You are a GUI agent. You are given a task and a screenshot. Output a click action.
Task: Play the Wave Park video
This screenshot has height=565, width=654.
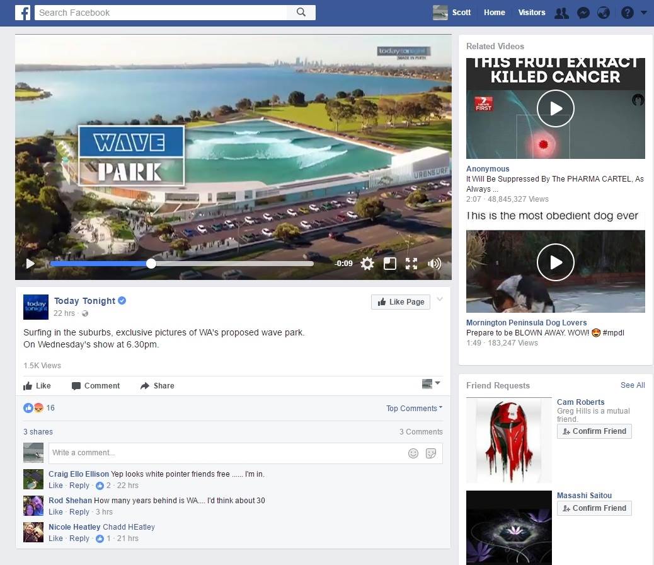point(30,264)
